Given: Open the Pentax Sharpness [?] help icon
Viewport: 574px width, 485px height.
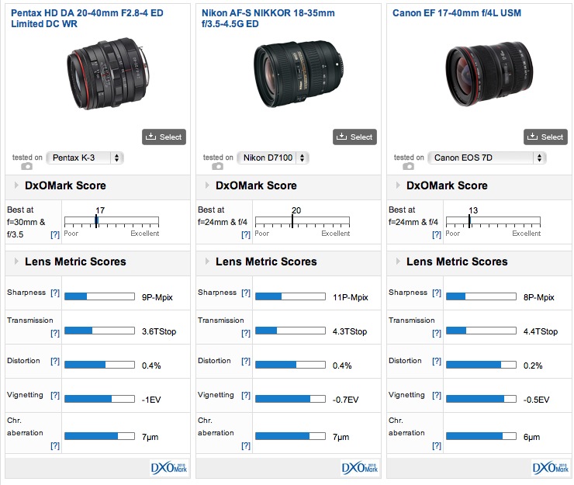Looking at the screenshot, I should pos(55,293).
